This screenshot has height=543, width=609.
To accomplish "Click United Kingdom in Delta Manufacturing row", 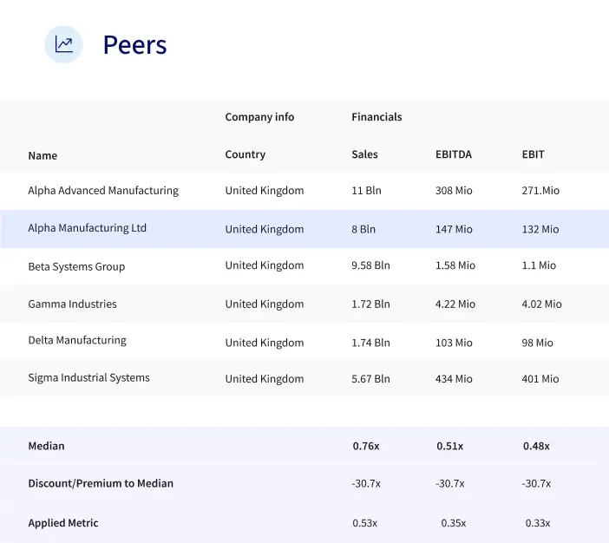I will click(264, 343).
